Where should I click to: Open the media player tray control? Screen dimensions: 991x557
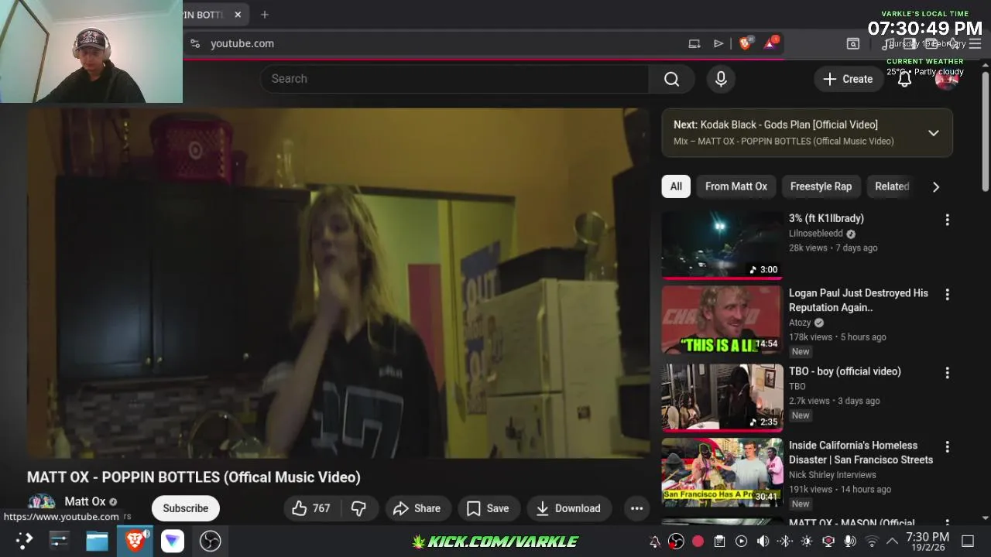pyautogui.click(x=741, y=542)
